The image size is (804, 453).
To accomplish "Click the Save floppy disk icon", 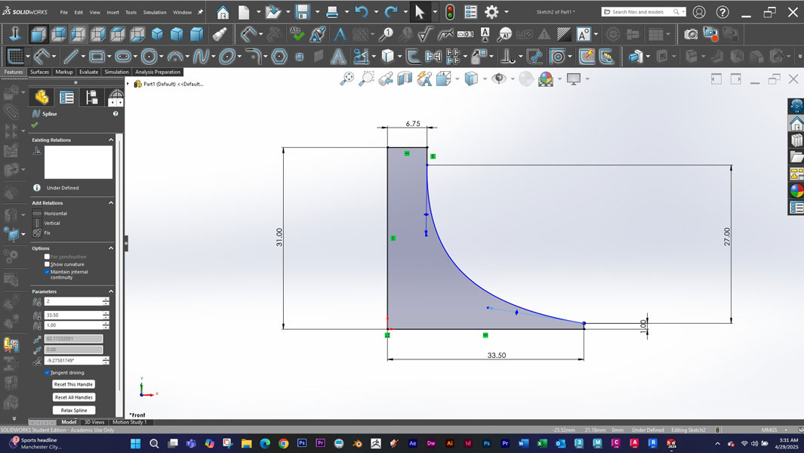I will tap(303, 12).
